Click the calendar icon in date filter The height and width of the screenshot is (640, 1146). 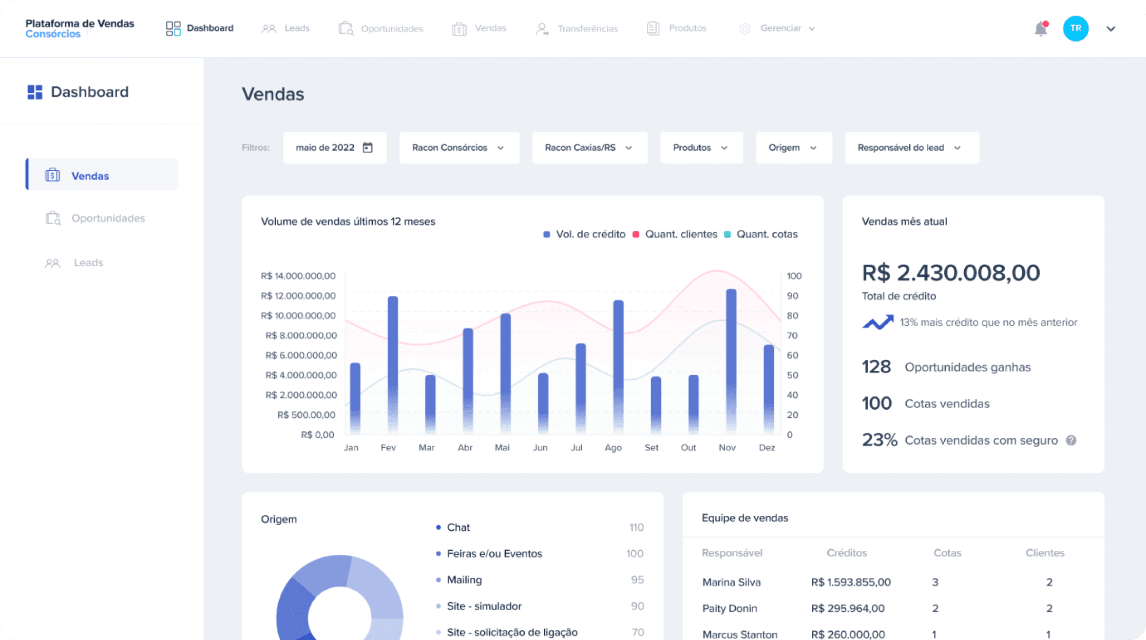click(x=368, y=148)
